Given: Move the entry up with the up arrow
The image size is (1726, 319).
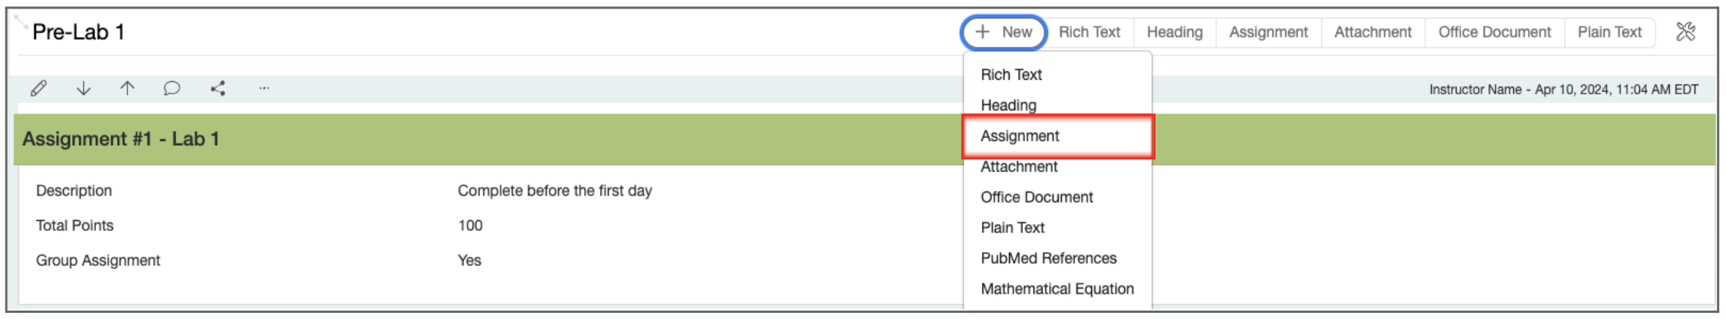Looking at the screenshot, I should 127,89.
